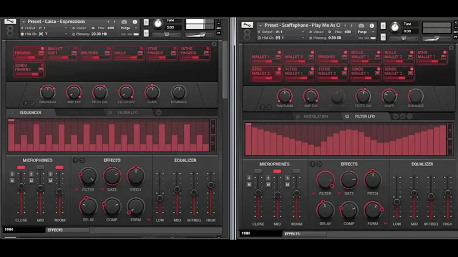Image resolution: width=458 pixels, height=257 pixels.
Task: Select the Fingers articulation in Caisa
Action: pos(29,53)
